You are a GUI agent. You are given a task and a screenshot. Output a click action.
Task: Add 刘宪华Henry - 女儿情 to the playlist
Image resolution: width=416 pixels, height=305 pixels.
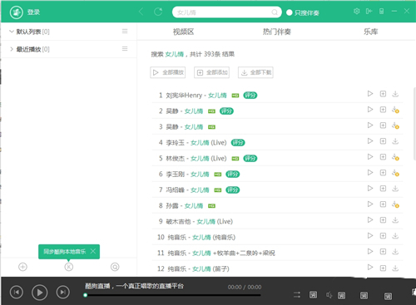pos(383,94)
